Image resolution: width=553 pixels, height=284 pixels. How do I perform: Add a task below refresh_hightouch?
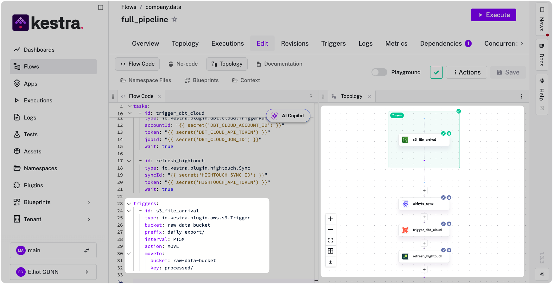424,269
